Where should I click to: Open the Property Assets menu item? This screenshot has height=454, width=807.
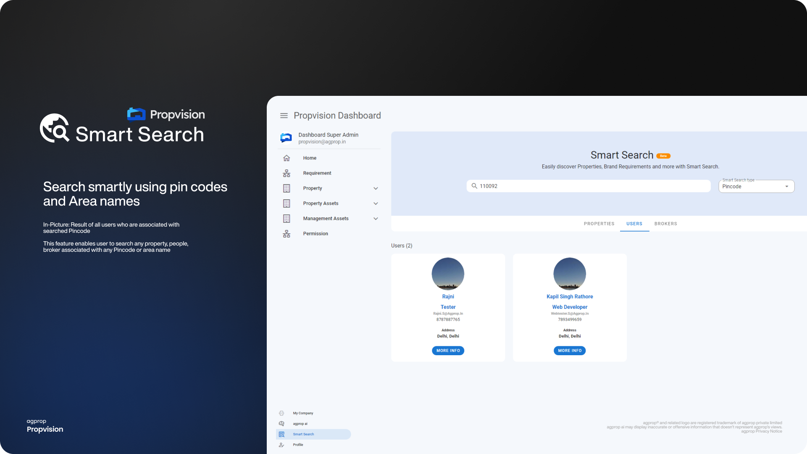click(321, 203)
